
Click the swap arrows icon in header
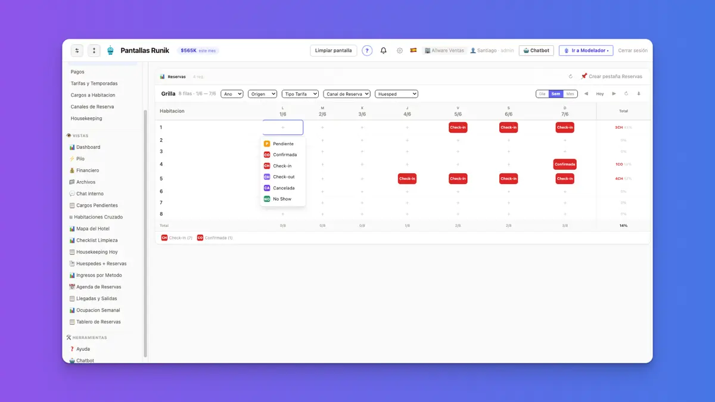pos(77,51)
